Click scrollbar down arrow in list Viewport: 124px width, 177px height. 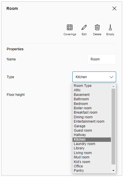[113, 170]
